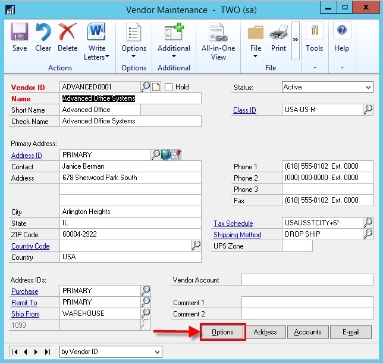The width and height of the screenshot is (383, 363).
Task: Toggle the Hold checkbox
Action: coord(168,87)
